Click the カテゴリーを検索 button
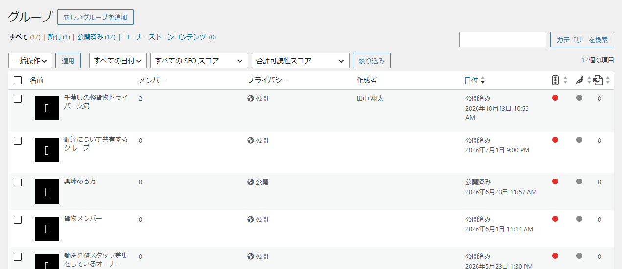The height and width of the screenshot is (269, 622). [582, 40]
